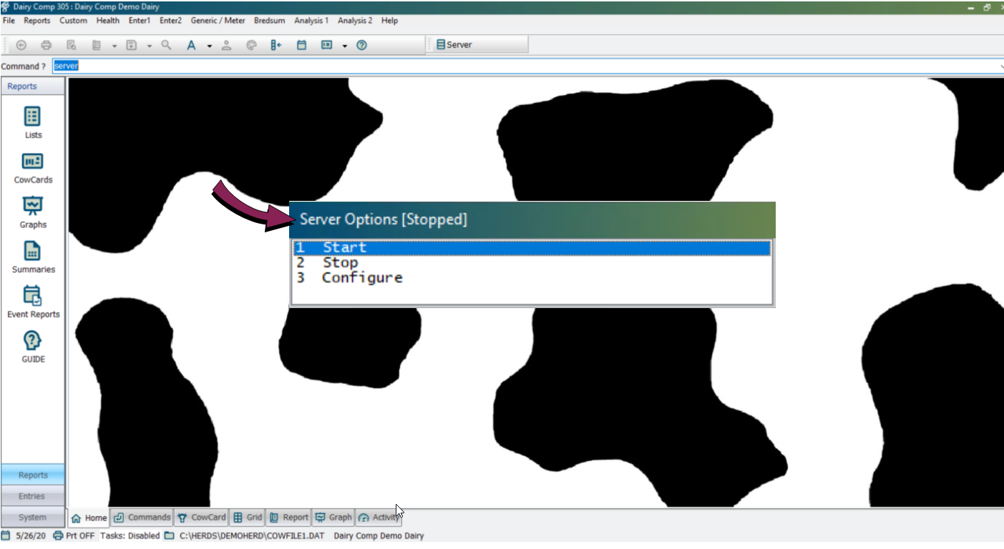
Task: Open the Generic / Meter menu
Action: pyautogui.click(x=218, y=21)
